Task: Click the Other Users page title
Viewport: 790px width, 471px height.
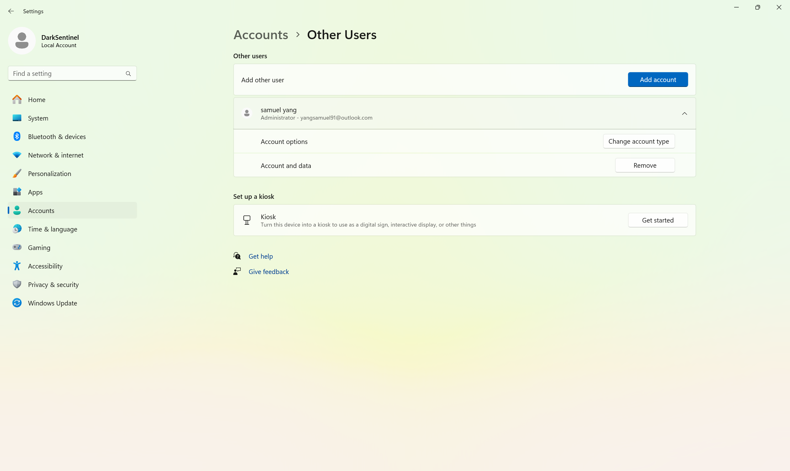Action: pyautogui.click(x=342, y=35)
